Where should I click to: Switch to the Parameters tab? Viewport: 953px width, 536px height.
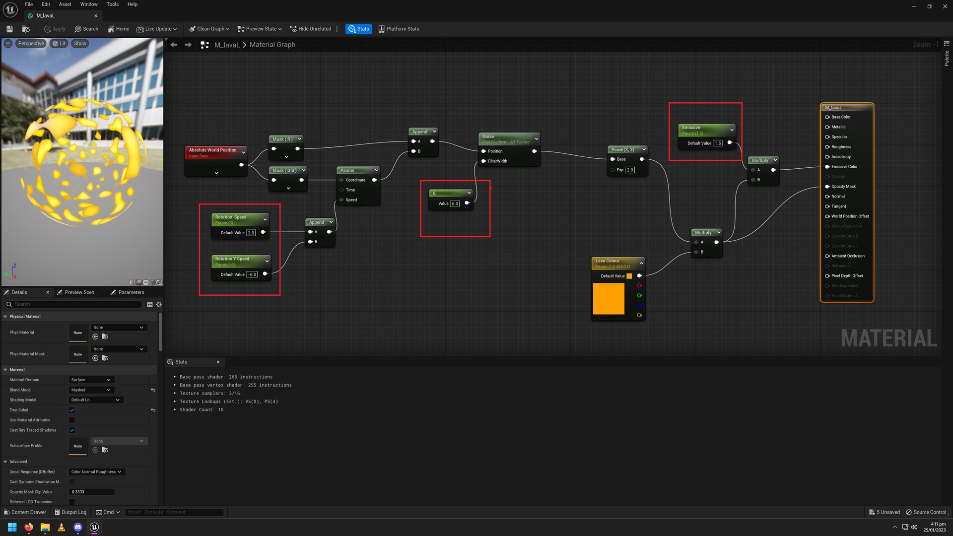(128, 292)
